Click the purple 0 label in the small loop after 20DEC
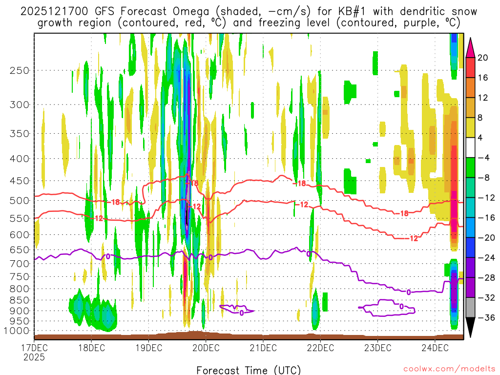500x375 pixels. (241, 313)
